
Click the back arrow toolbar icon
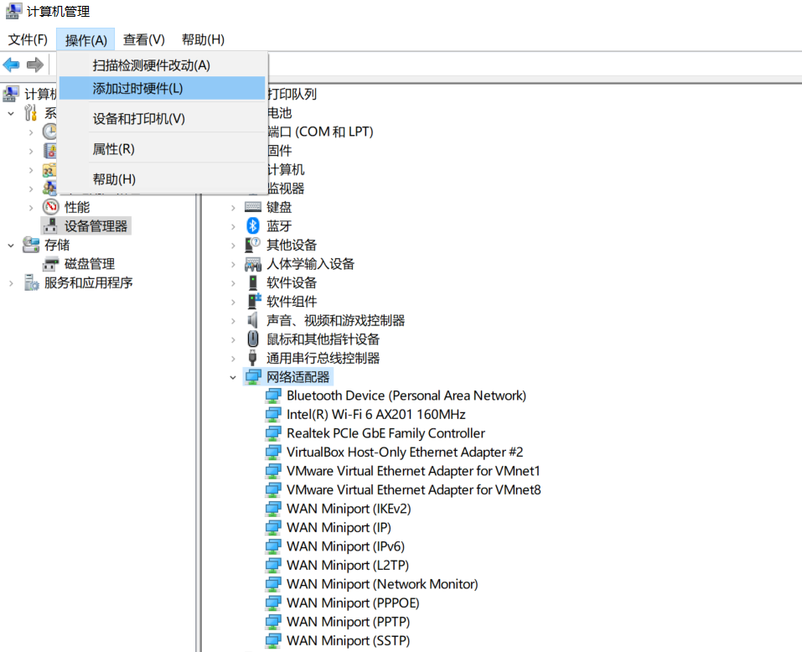pyautogui.click(x=11, y=65)
